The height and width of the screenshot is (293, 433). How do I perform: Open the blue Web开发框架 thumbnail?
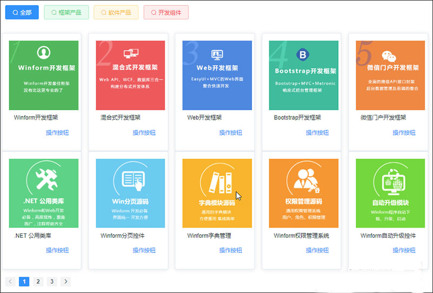click(x=217, y=75)
